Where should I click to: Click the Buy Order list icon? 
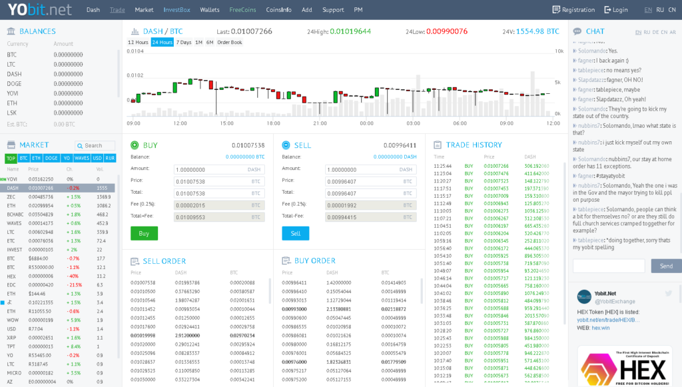(286, 261)
